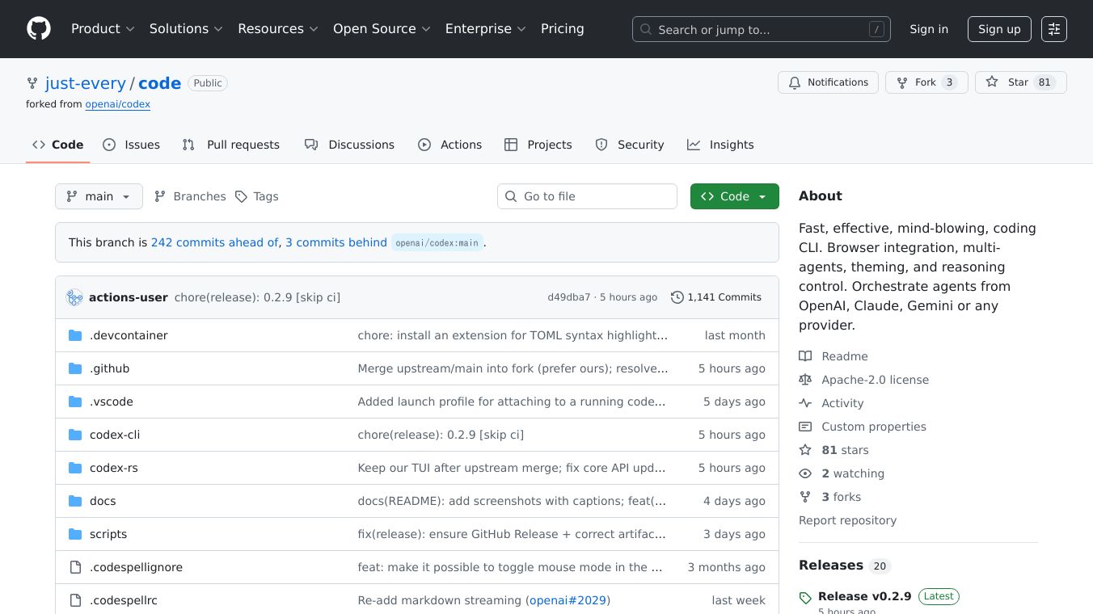Click the Notifications bell button
1093x614 pixels.
pyautogui.click(x=828, y=82)
